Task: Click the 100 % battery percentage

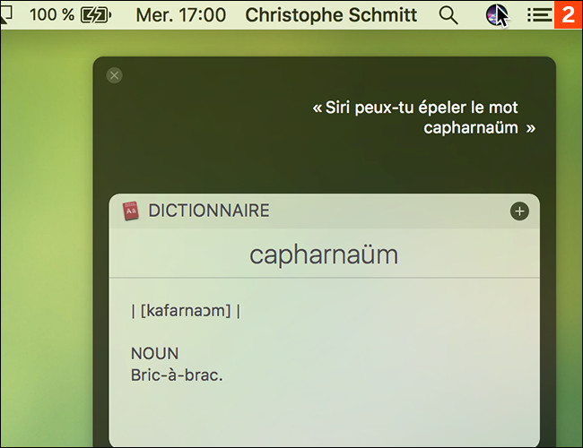Action: 50,14
